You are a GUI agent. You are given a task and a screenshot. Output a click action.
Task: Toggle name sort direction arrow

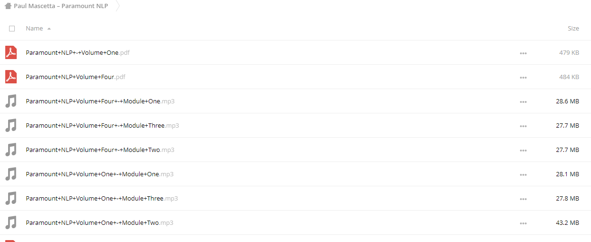pyautogui.click(x=49, y=29)
